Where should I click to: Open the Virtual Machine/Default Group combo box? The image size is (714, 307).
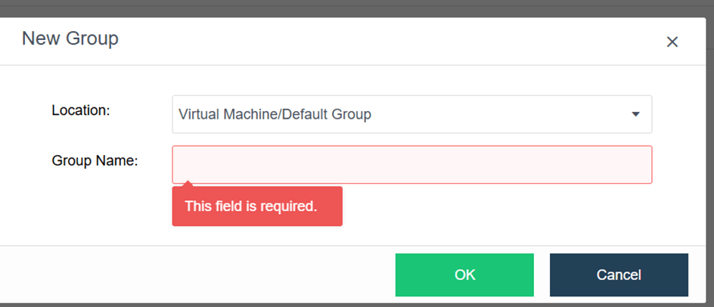tap(411, 114)
